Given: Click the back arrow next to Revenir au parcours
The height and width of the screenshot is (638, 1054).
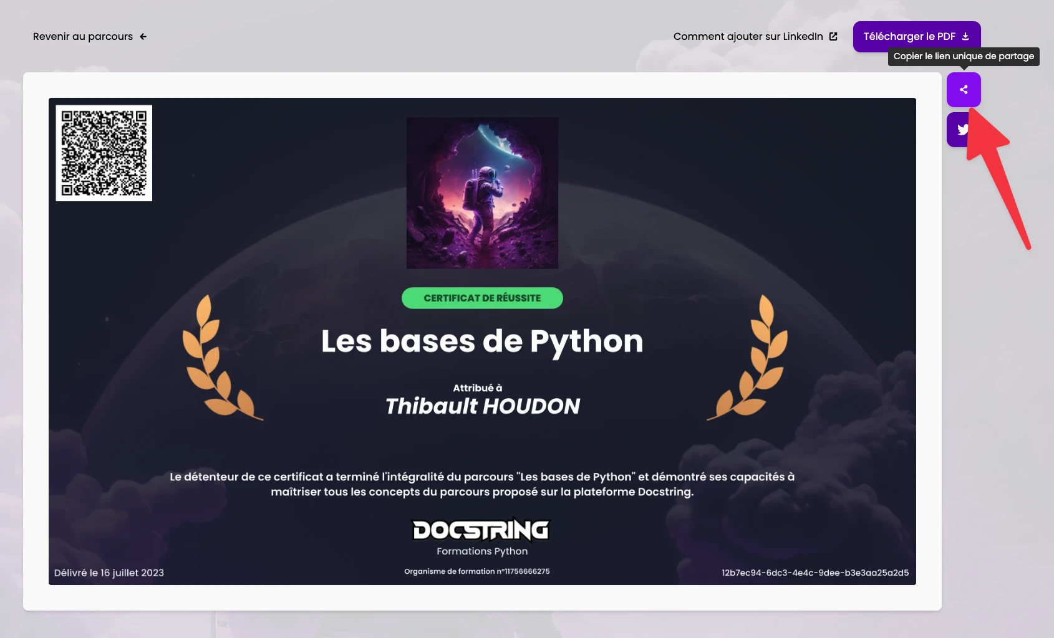Looking at the screenshot, I should tap(142, 36).
